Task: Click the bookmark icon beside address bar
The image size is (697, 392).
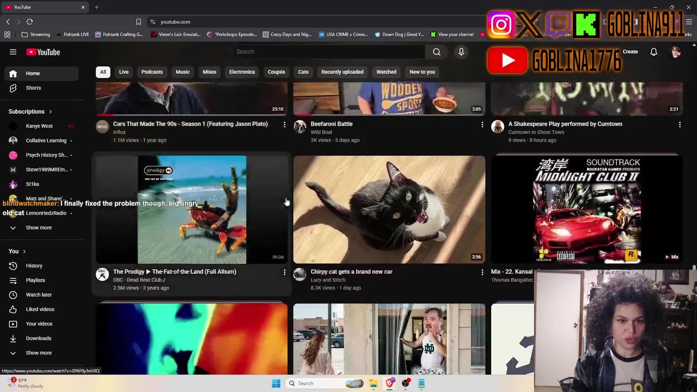Action: pos(138,22)
